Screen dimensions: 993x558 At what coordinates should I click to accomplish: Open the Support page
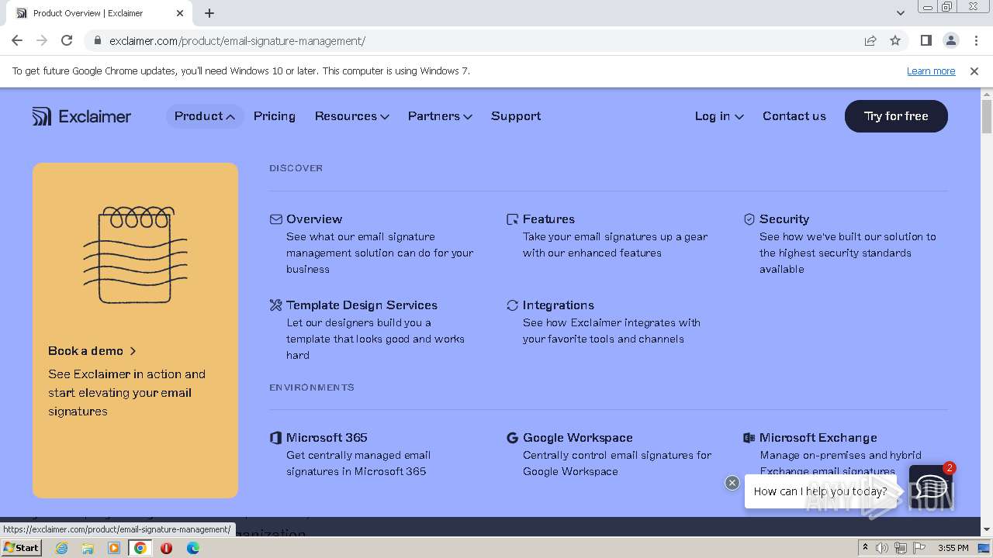coord(516,116)
